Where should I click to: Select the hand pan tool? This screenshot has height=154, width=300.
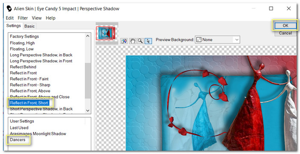(132, 41)
